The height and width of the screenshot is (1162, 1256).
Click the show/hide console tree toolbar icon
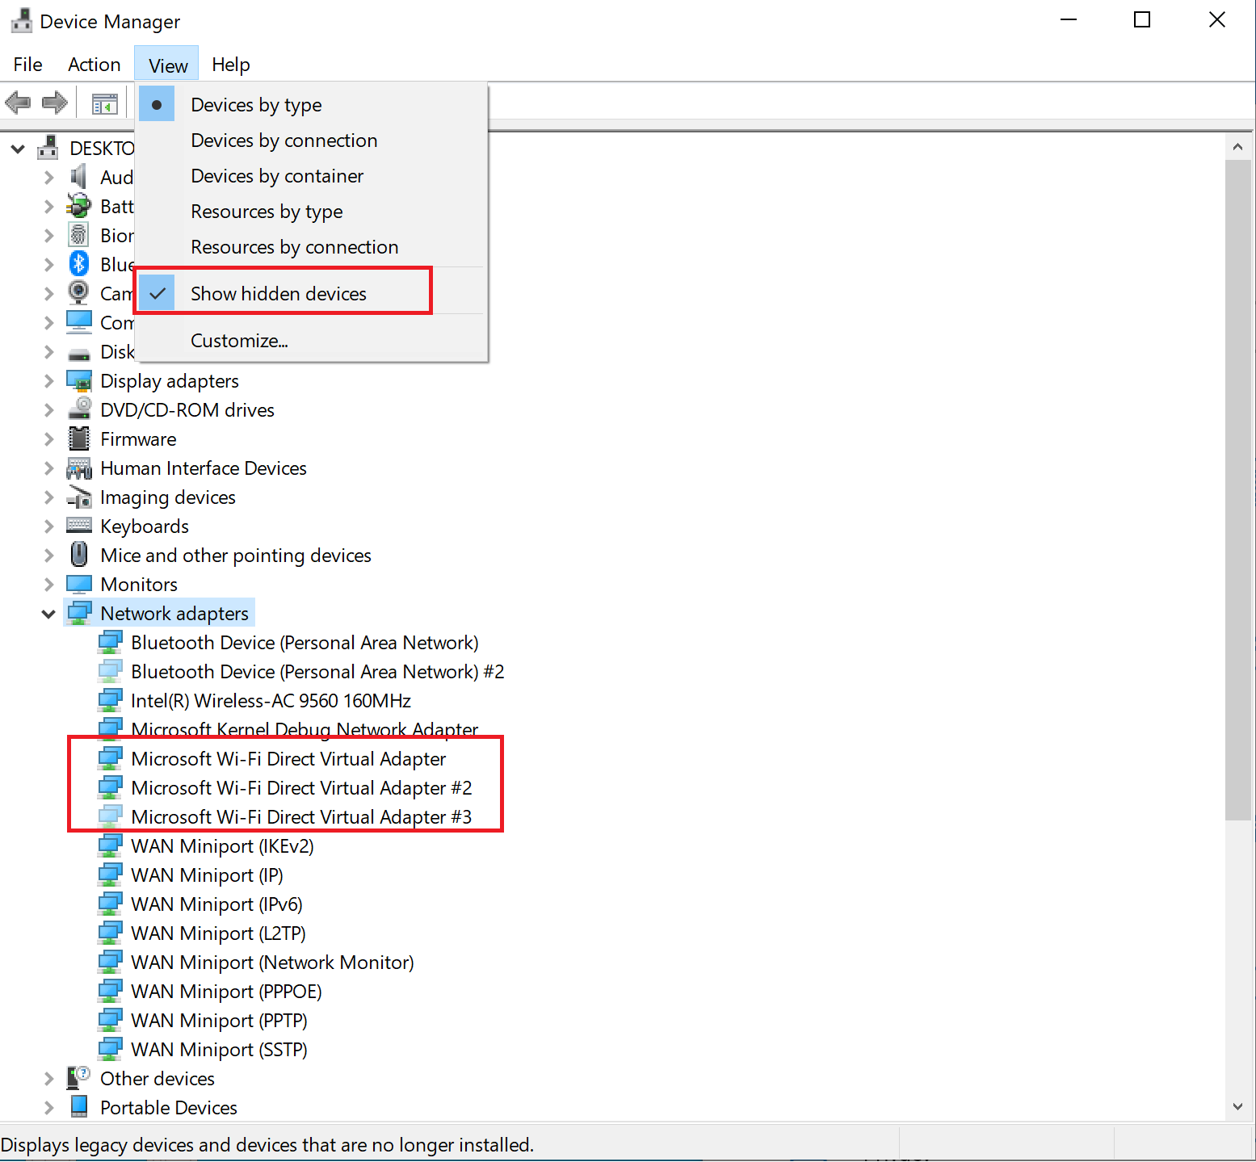tap(104, 103)
